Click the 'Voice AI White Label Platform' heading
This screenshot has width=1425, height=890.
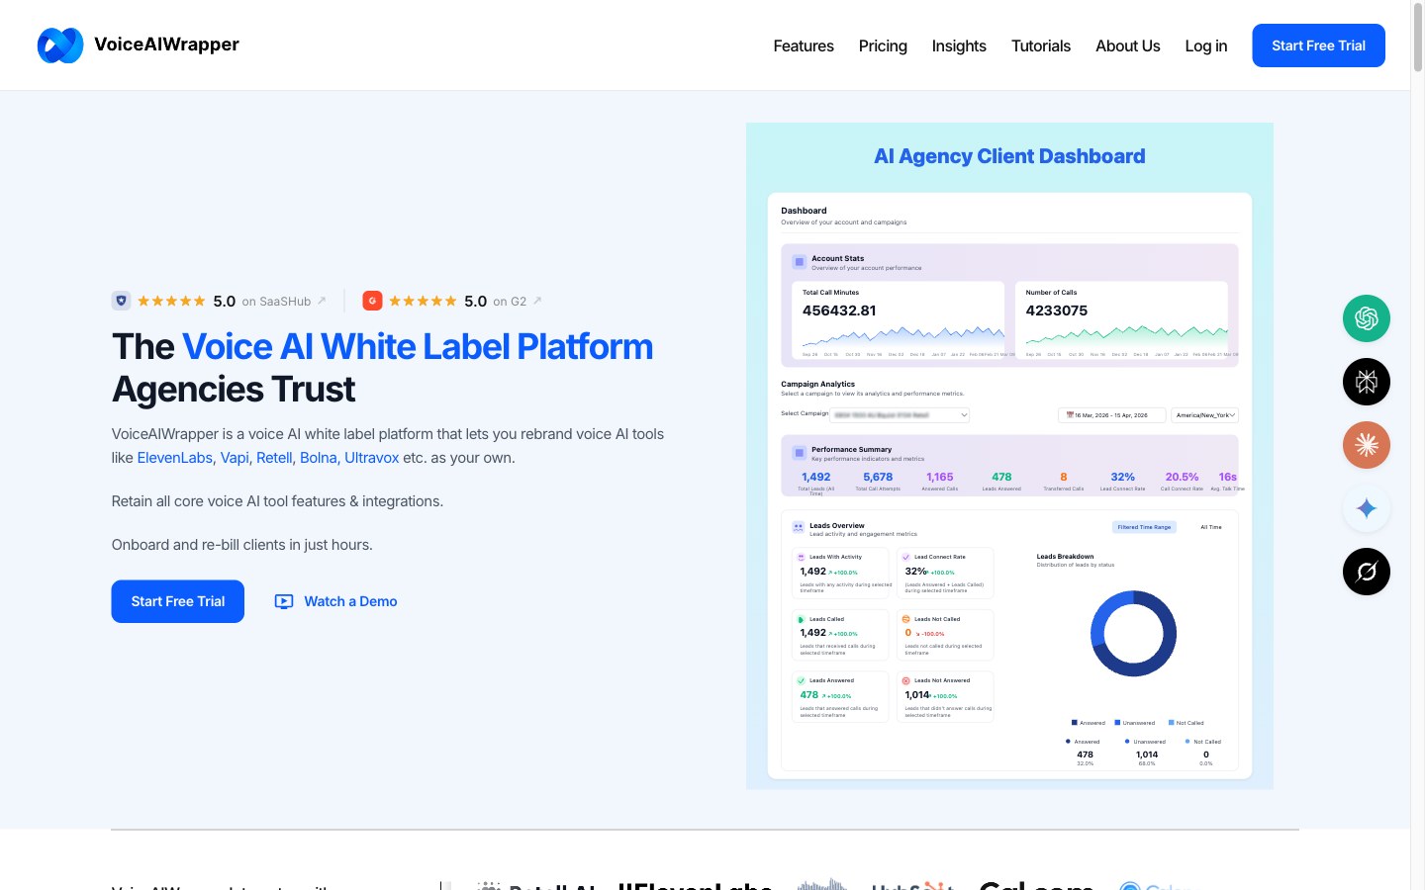point(418,347)
